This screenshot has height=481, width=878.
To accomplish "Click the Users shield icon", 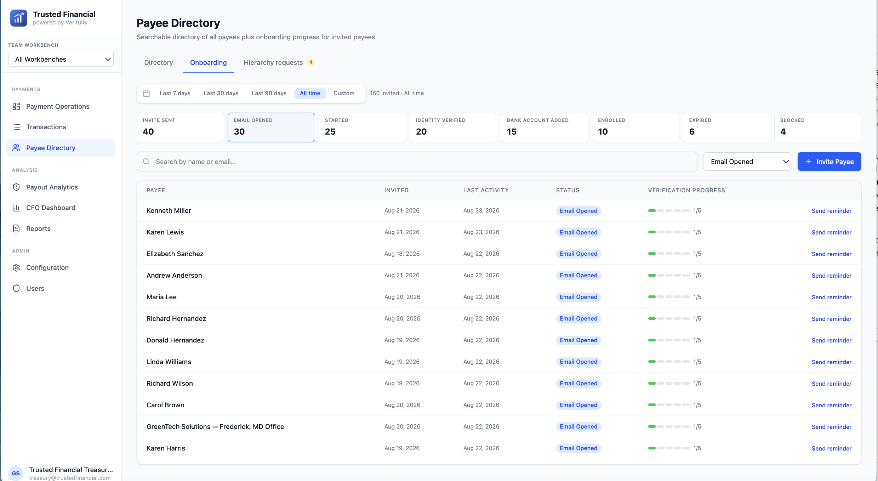I will (16, 288).
